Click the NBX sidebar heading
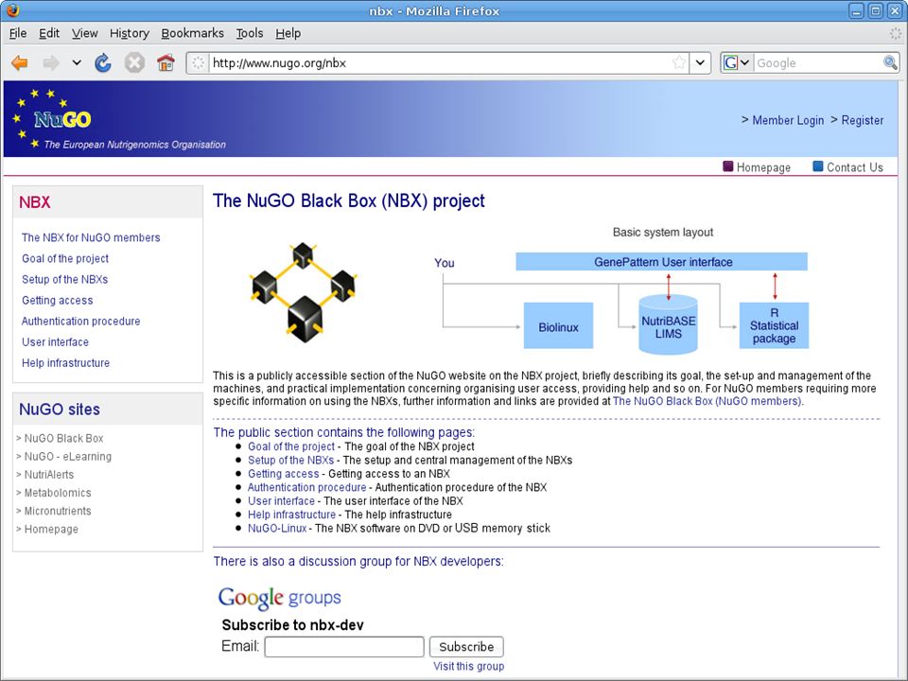This screenshot has width=908, height=681. tap(35, 202)
